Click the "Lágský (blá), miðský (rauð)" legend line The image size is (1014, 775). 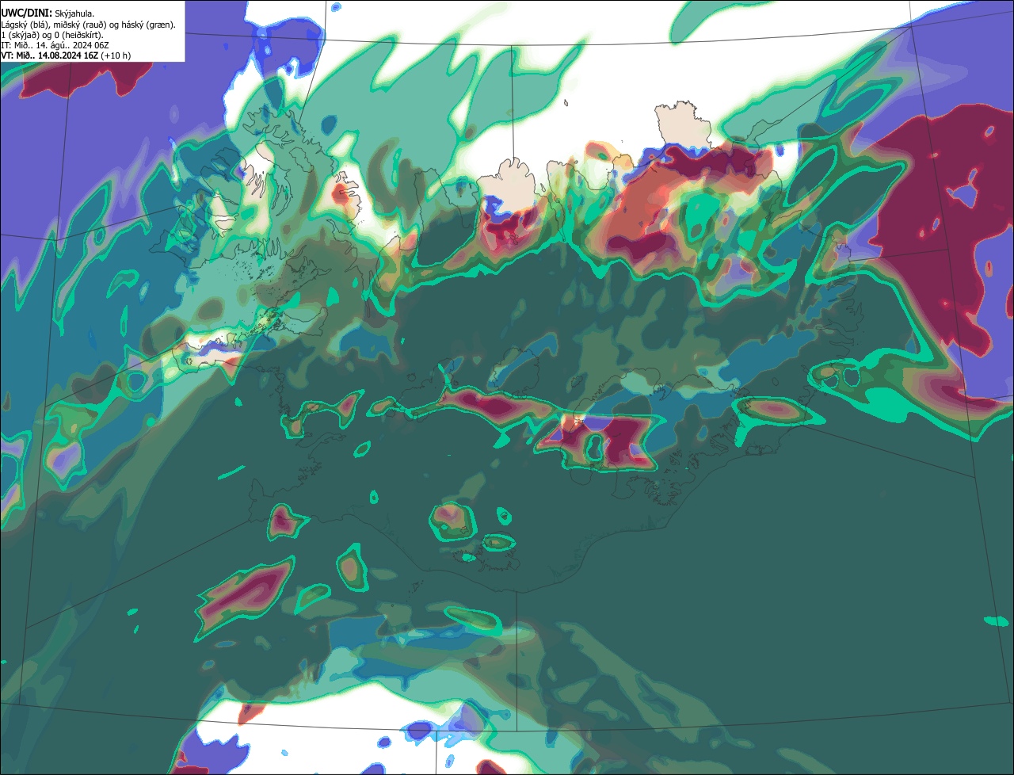pos(89,25)
